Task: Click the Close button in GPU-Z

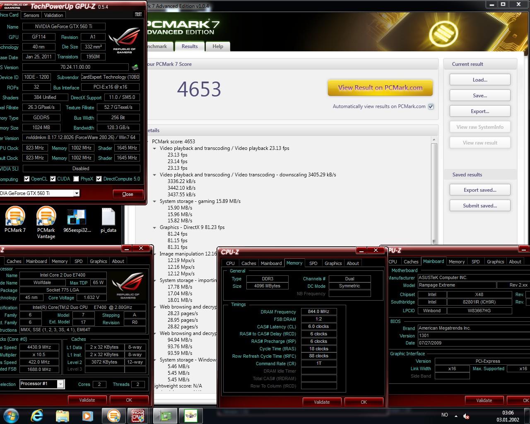Action: coord(128,194)
